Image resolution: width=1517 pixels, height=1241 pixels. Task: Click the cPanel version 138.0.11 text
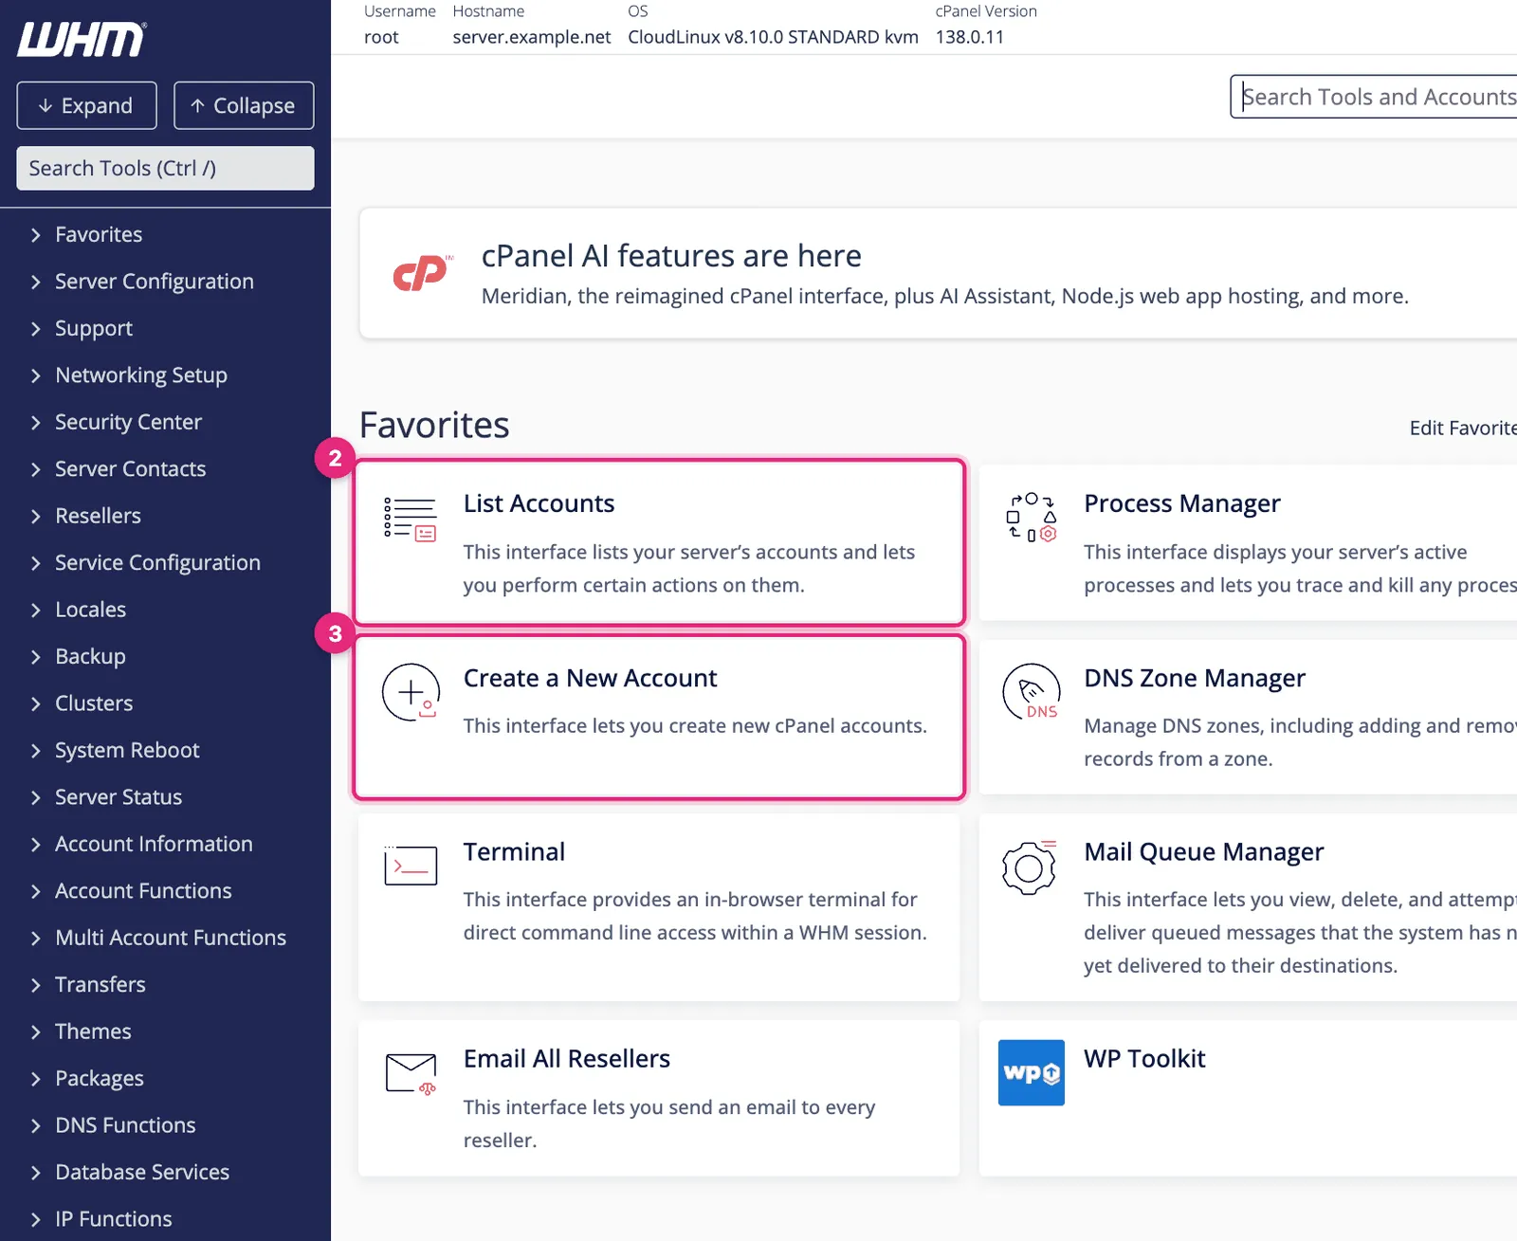coord(970,37)
